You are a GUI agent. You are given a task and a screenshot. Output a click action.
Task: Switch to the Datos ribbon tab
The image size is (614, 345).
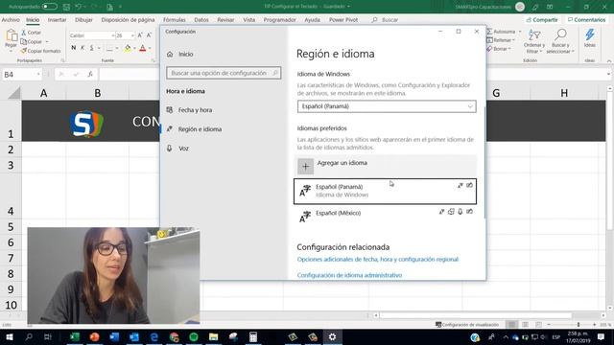[201, 19]
